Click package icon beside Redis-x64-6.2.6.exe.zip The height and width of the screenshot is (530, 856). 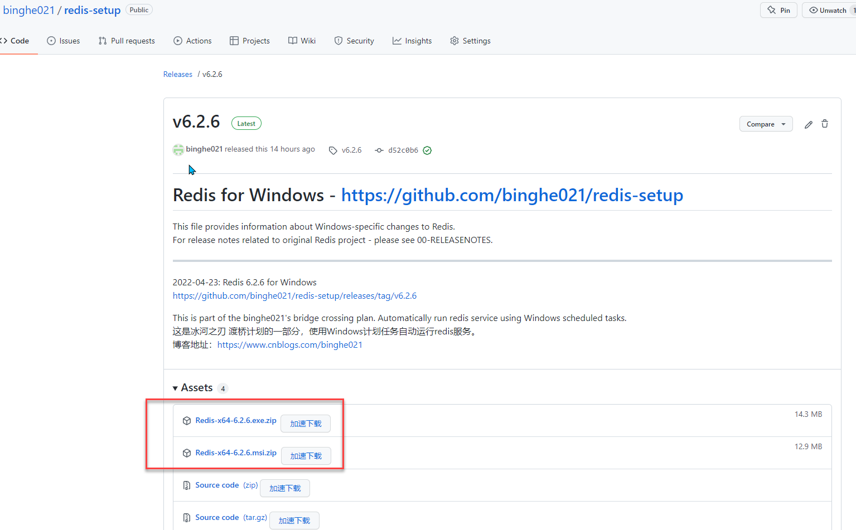[x=187, y=421]
